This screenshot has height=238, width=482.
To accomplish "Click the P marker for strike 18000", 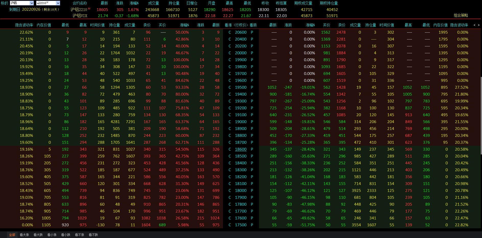I will [252, 191].
